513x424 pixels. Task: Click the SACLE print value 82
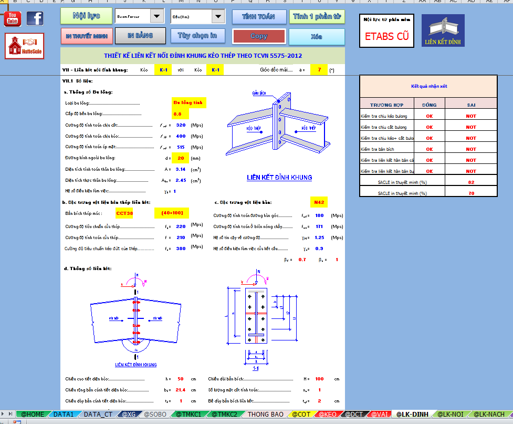coord(471,182)
